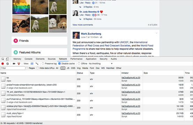Check the Hide data URLs box
This screenshot has width=193, height=125.
click(x=38, y=68)
